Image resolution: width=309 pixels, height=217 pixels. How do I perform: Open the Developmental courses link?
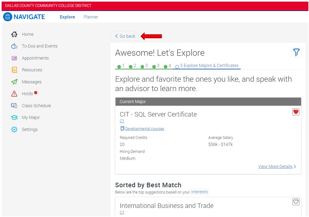[x=144, y=129]
